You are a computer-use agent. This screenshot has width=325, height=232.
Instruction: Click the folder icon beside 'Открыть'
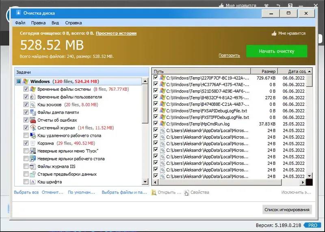154,193
